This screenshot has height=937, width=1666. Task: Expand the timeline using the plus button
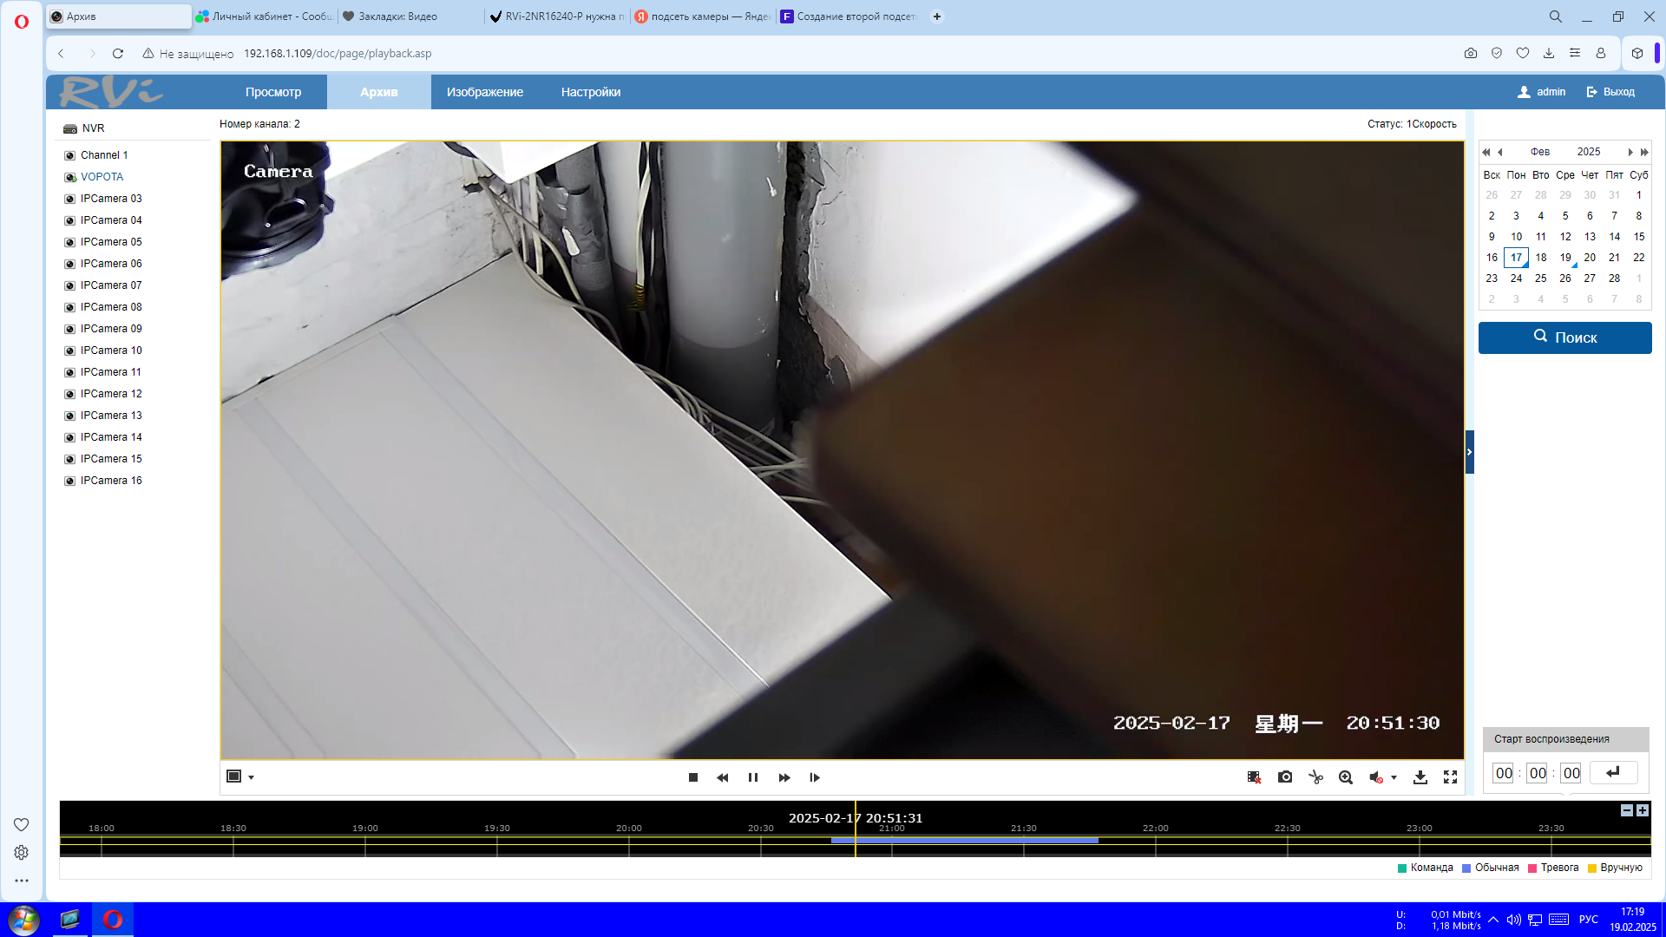click(1642, 810)
